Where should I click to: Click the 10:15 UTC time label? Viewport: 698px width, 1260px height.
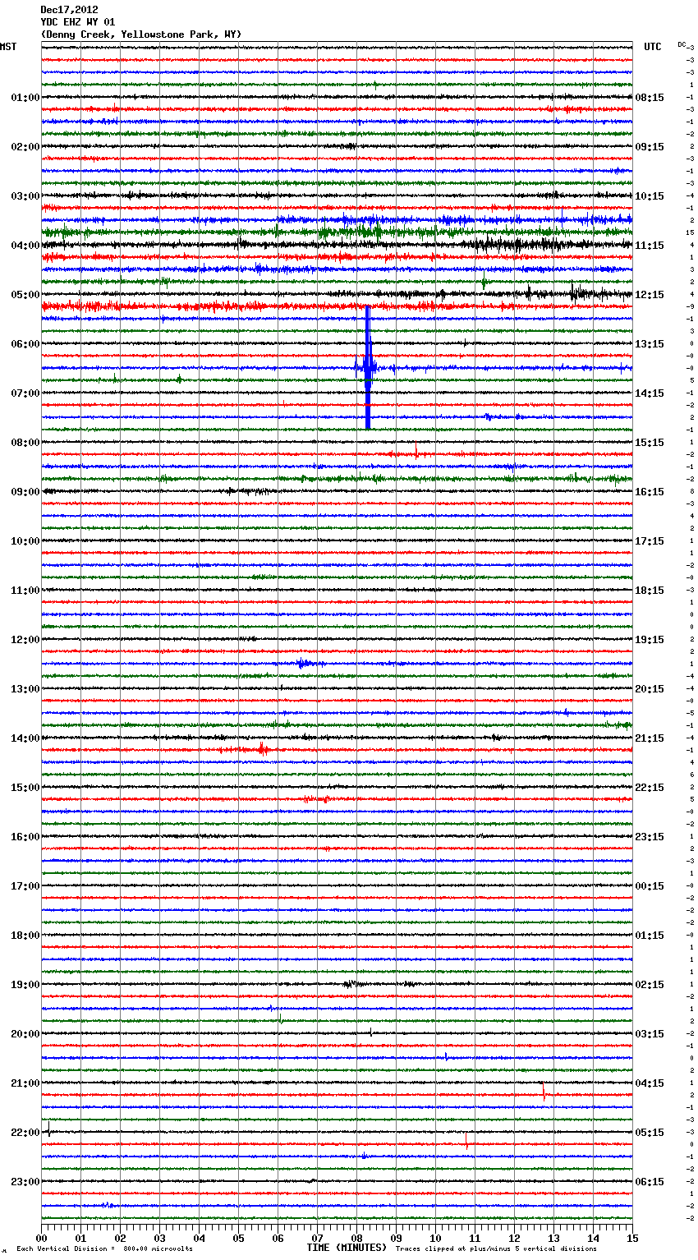[x=650, y=196]
